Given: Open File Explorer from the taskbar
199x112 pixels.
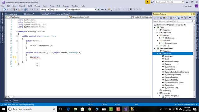Looking at the screenshot, I should pos(75,109).
